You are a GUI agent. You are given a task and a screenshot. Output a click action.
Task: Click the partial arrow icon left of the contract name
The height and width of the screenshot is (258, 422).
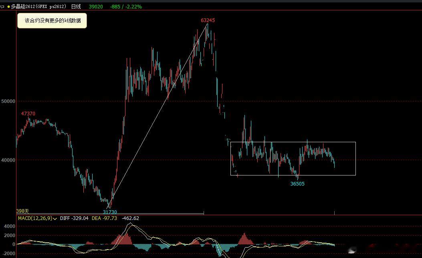click(2, 6)
